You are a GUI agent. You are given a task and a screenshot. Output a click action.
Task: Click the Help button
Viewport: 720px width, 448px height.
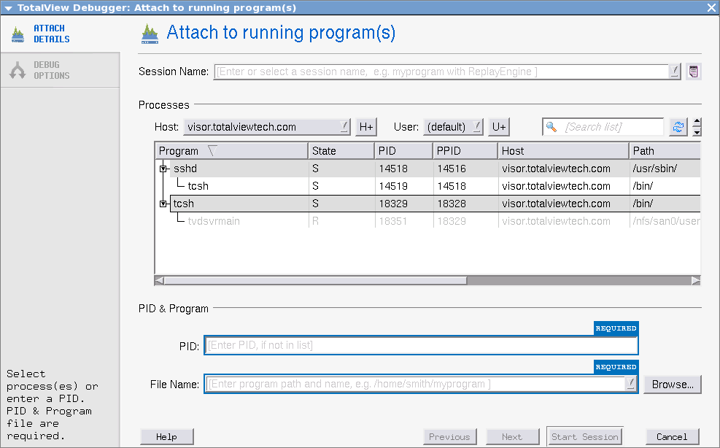click(167, 437)
